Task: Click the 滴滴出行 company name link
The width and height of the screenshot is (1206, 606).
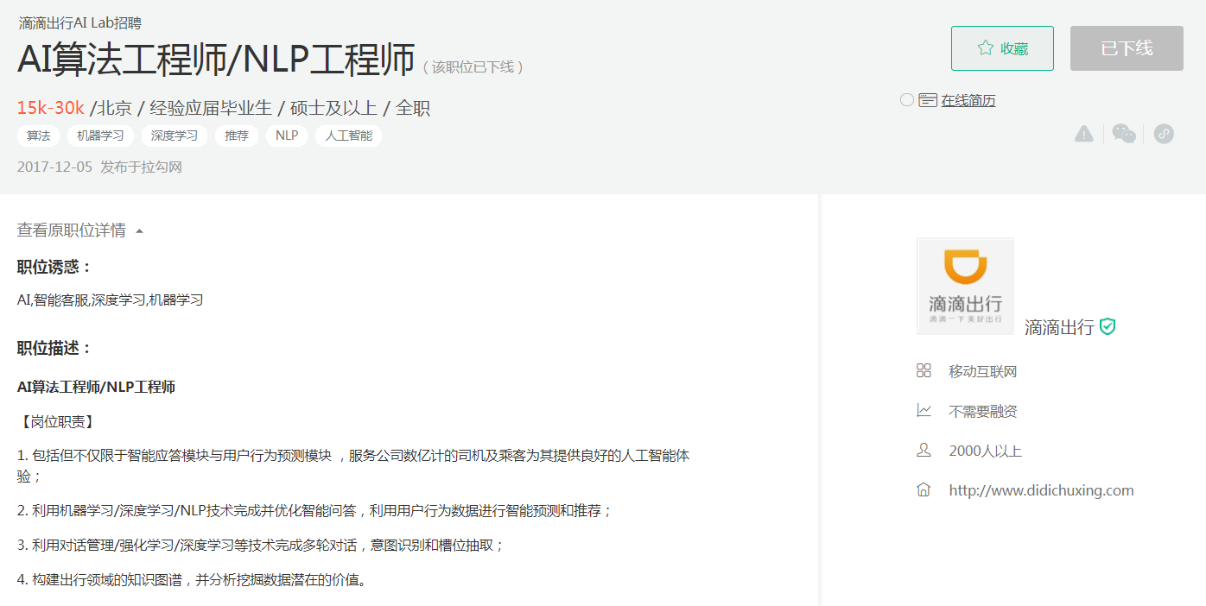Action: tap(1059, 327)
